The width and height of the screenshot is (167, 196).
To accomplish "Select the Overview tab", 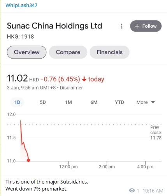I will pyautogui.click(x=26, y=52).
